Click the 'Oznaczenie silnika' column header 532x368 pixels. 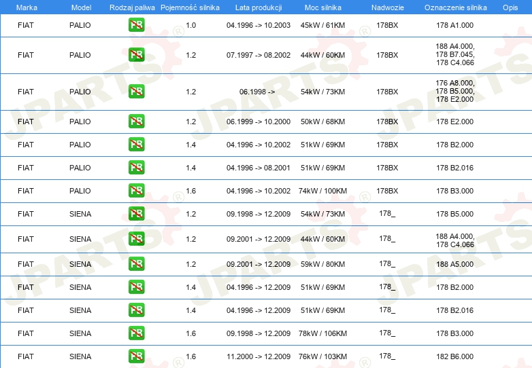coord(456,7)
